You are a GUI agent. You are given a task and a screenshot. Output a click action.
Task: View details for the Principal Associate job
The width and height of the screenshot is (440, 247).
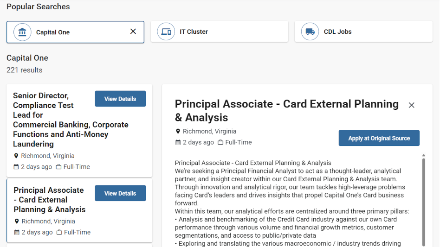click(120, 193)
